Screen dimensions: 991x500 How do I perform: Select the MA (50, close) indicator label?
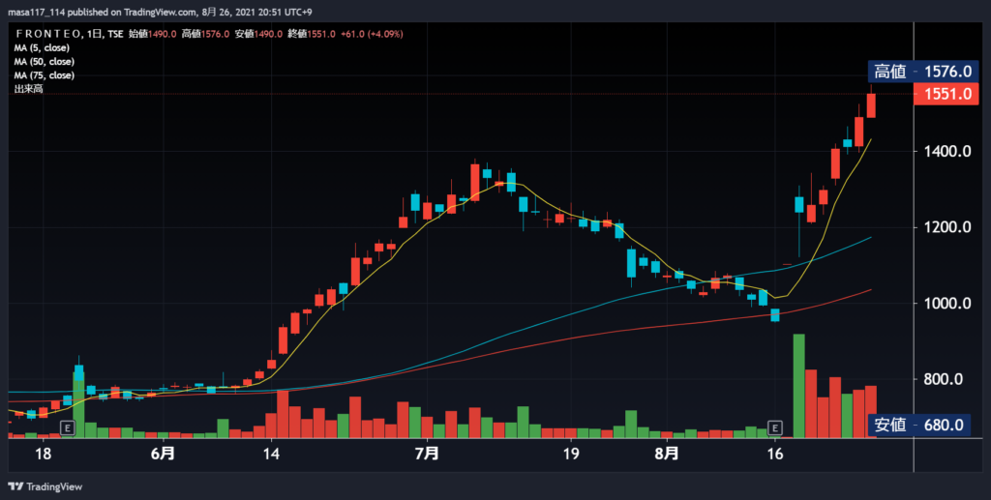click(45, 62)
